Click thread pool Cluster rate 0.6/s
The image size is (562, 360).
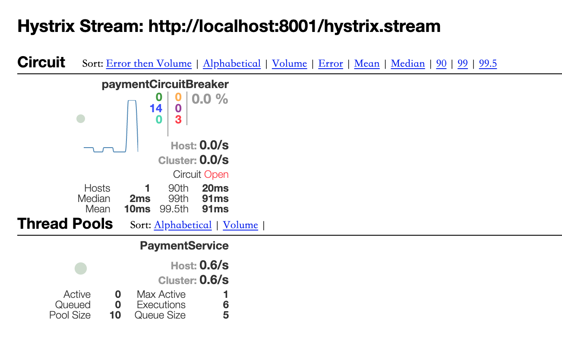click(214, 280)
